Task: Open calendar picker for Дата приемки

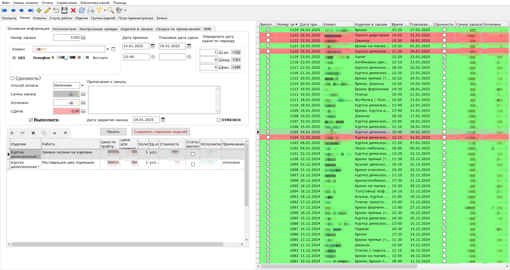Action: point(153,46)
